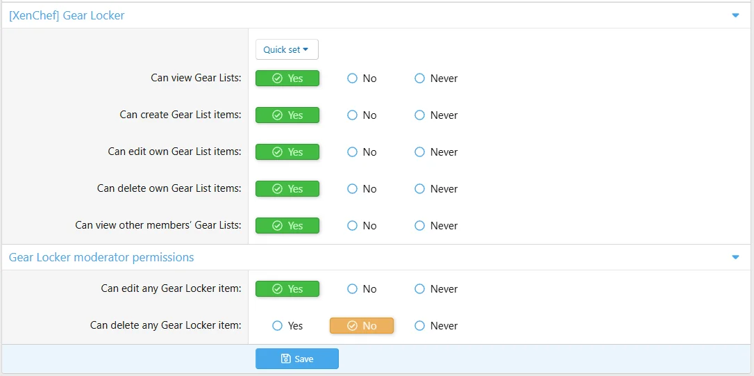Click the 'Can edit own Gear List items:' label
The height and width of the screenshot is (376, 754).
click(174, 152)
